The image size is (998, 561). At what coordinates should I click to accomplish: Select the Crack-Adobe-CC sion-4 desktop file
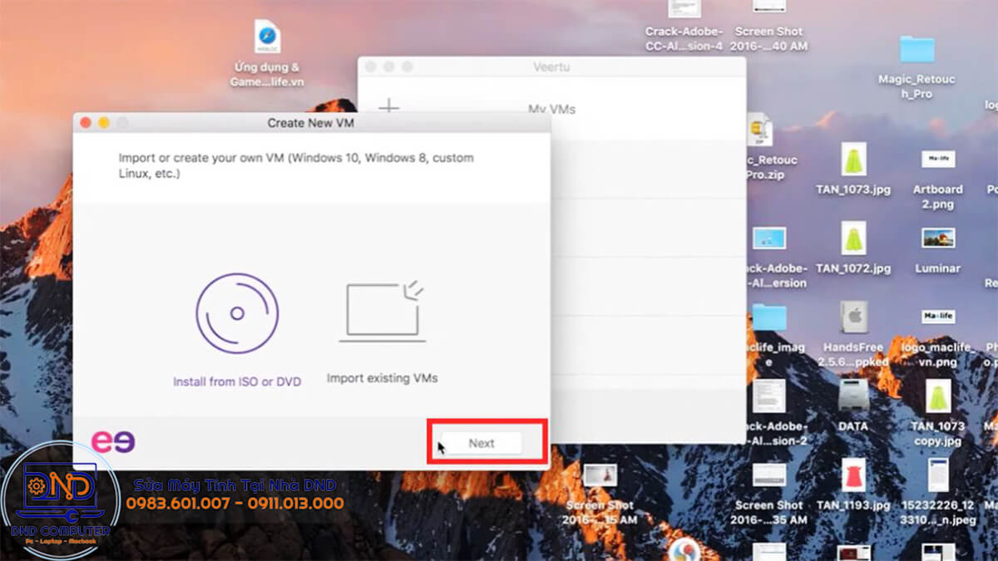pos(684,9)
